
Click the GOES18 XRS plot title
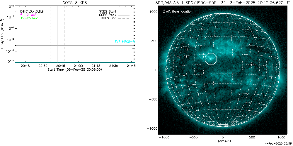(74, 3)
